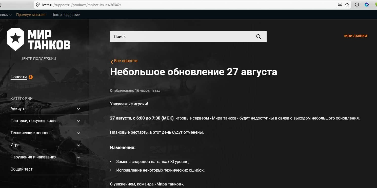
Task: Open the Центр поддержки top menu item
Action: tap(66, 15)
